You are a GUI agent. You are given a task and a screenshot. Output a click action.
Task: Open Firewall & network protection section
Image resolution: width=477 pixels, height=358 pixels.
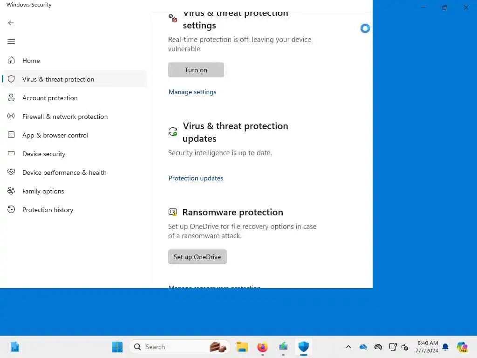pos(75,116)
